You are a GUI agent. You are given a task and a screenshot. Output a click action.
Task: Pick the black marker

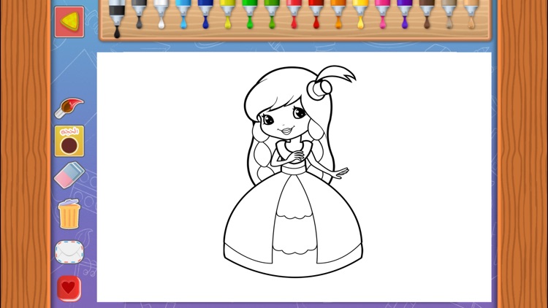(117, 18)
